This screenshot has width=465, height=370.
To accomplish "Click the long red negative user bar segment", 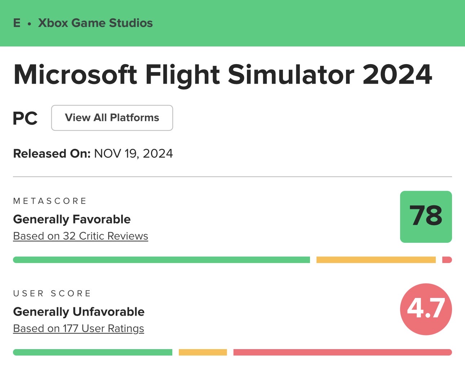I will click(x=342, y=352).
